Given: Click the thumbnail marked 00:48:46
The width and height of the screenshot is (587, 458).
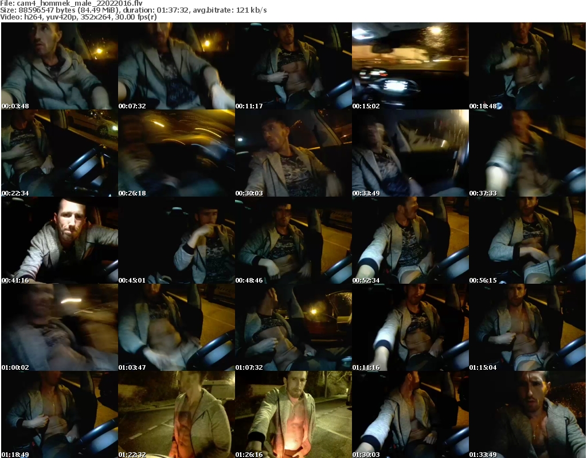Looking at the screenshot, I should (x=293, y=240).
